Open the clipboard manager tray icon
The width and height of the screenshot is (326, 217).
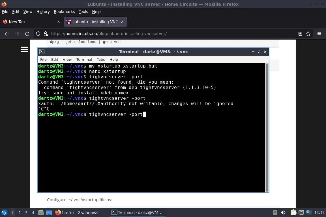[x=293, y=213]
